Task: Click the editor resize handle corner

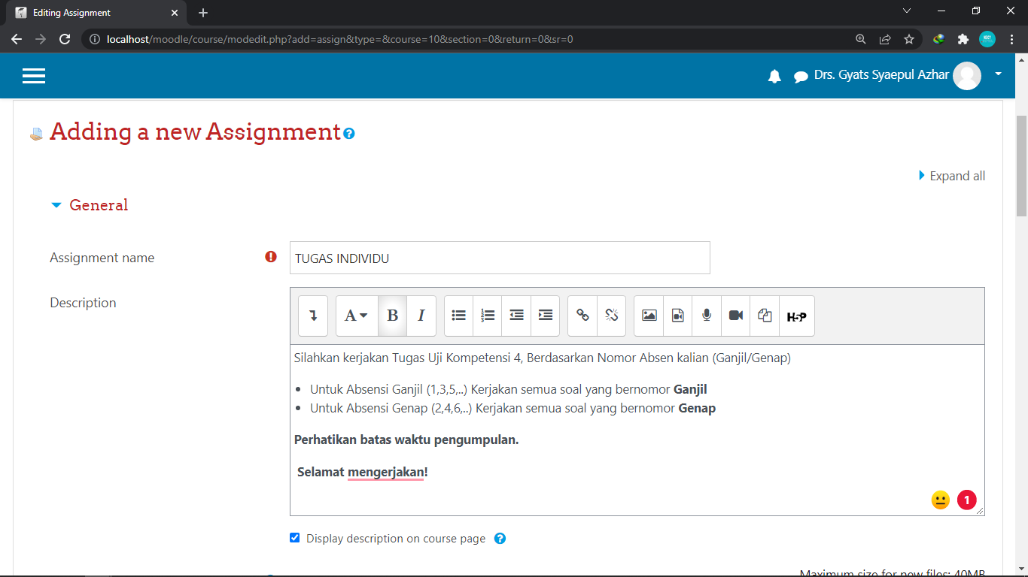Action: click(980, 511)
